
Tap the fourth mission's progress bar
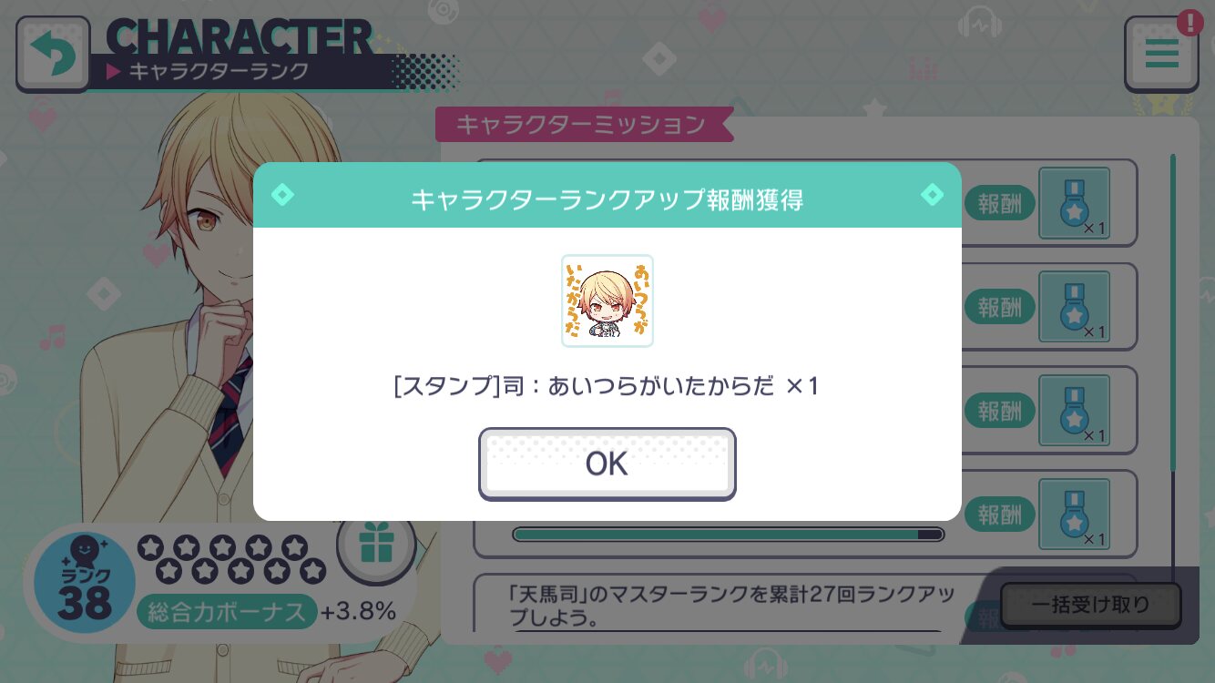pos(729,535)
